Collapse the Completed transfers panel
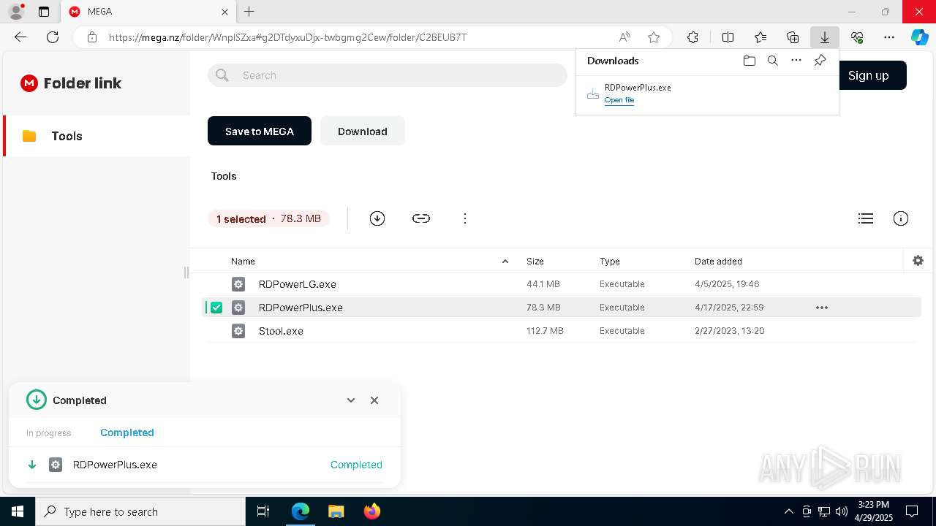 (x=351, y=400)
